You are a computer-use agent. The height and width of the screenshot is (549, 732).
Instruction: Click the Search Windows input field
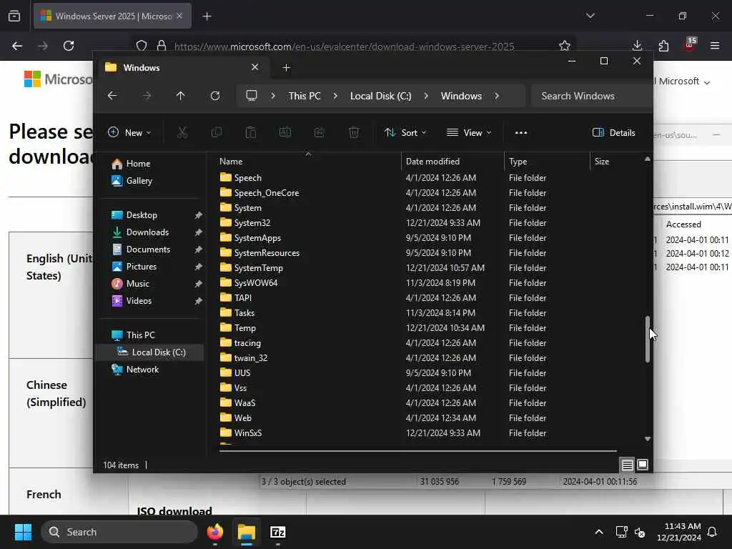click(591, 96)
